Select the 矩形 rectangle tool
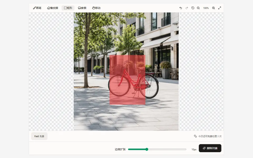This screenshot has height=158, width=253. 68,8
